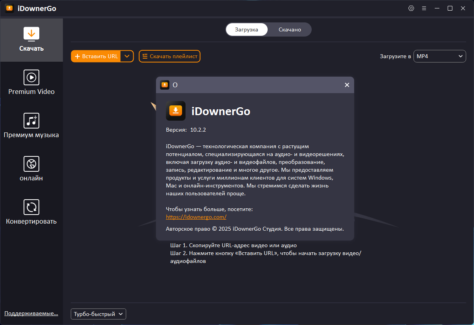The image size is (474, 325).
Task: Select the Premium Video sidebar icon
Action: coord(31,83)
